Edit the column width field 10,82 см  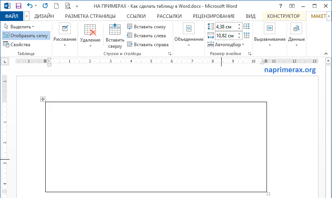pyautogui.click(x=226, y=36)
